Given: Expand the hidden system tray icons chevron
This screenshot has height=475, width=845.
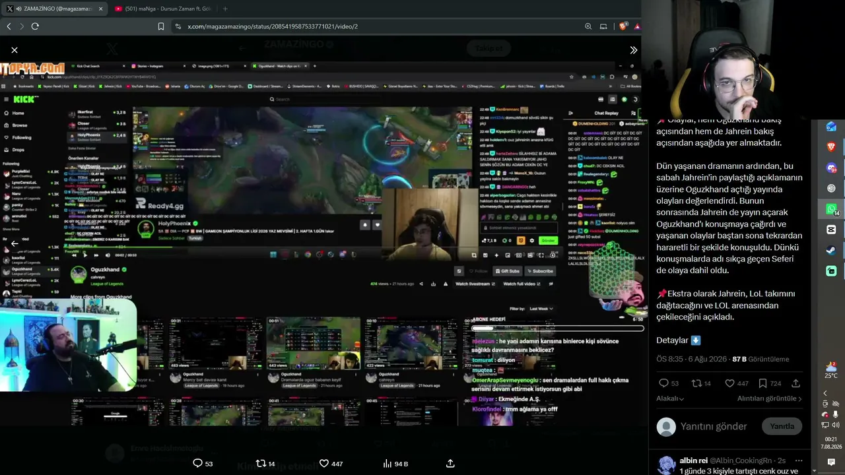Looking at the screenshot, I should tap(825, 393).
